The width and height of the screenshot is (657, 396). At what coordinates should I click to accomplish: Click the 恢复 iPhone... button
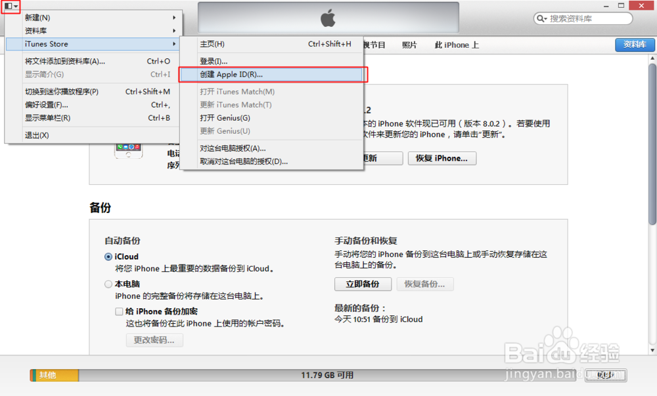(x=442, y=158)
